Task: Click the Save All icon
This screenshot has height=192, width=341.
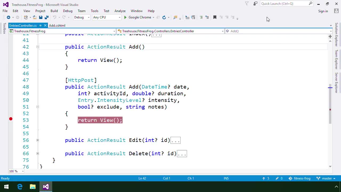Action: [x=47, y=17]
